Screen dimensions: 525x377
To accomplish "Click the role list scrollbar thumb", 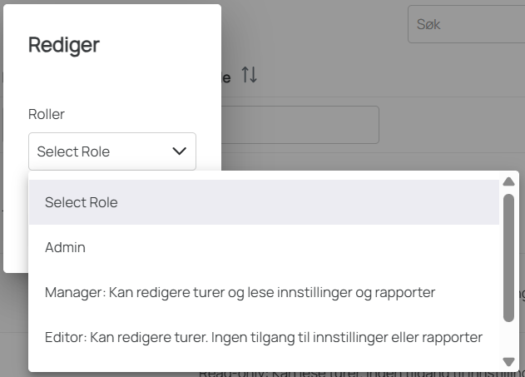I will (508, 258).
